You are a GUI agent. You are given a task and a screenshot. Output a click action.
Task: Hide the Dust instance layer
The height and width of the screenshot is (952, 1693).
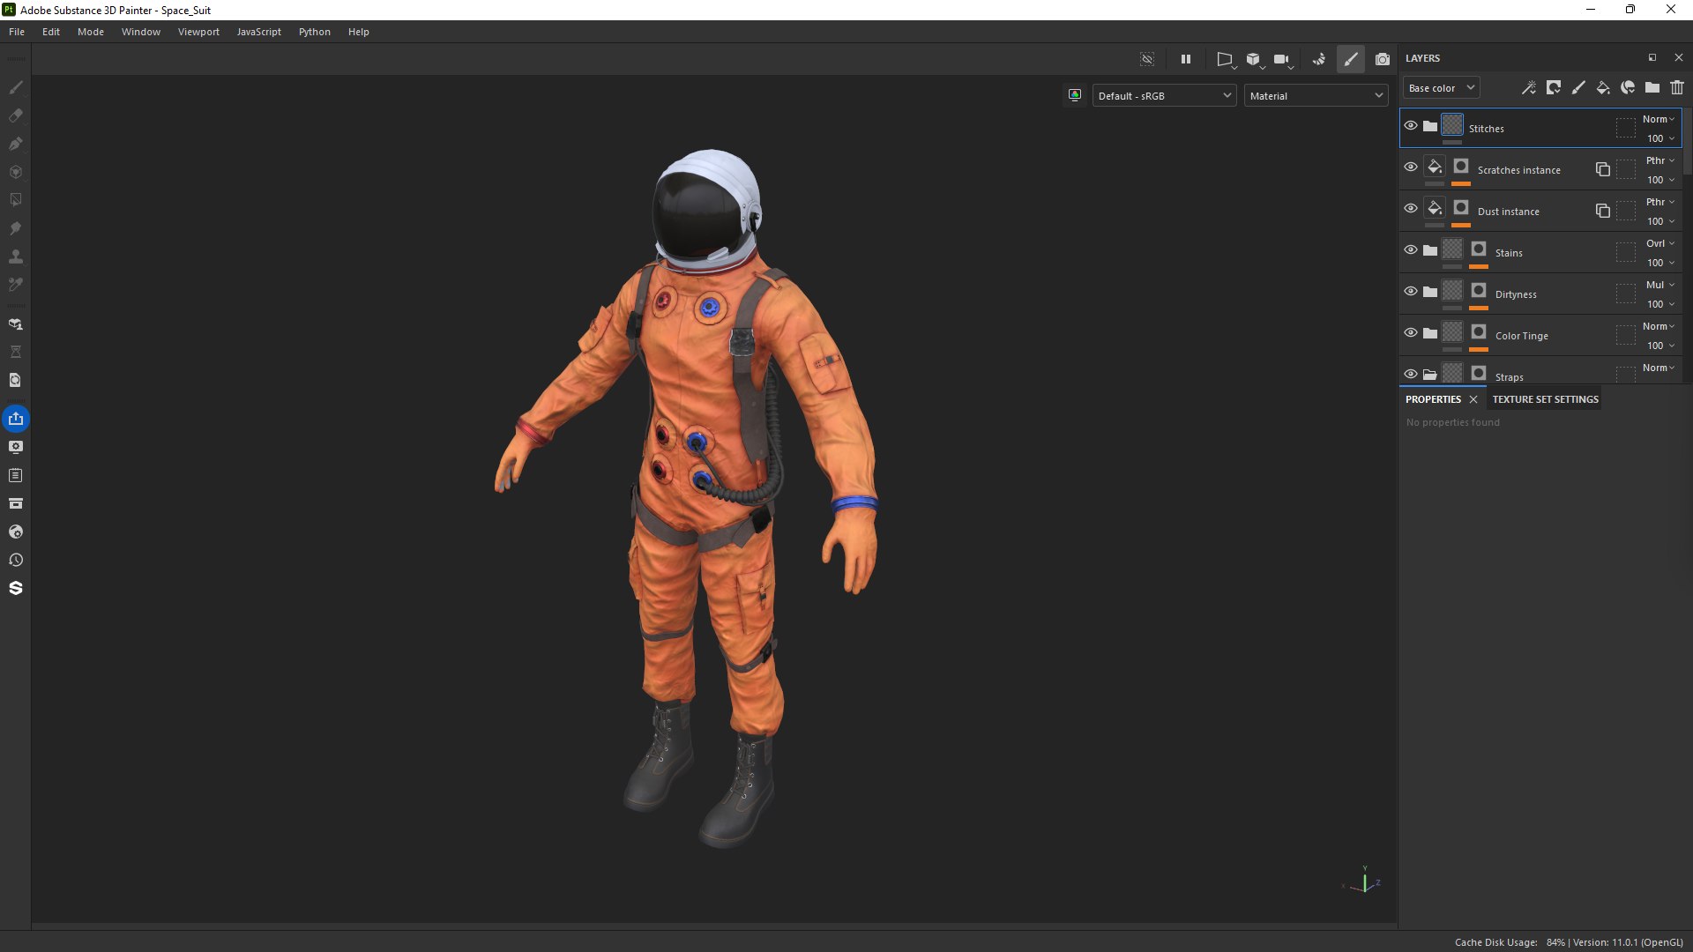coord(1411,208)
